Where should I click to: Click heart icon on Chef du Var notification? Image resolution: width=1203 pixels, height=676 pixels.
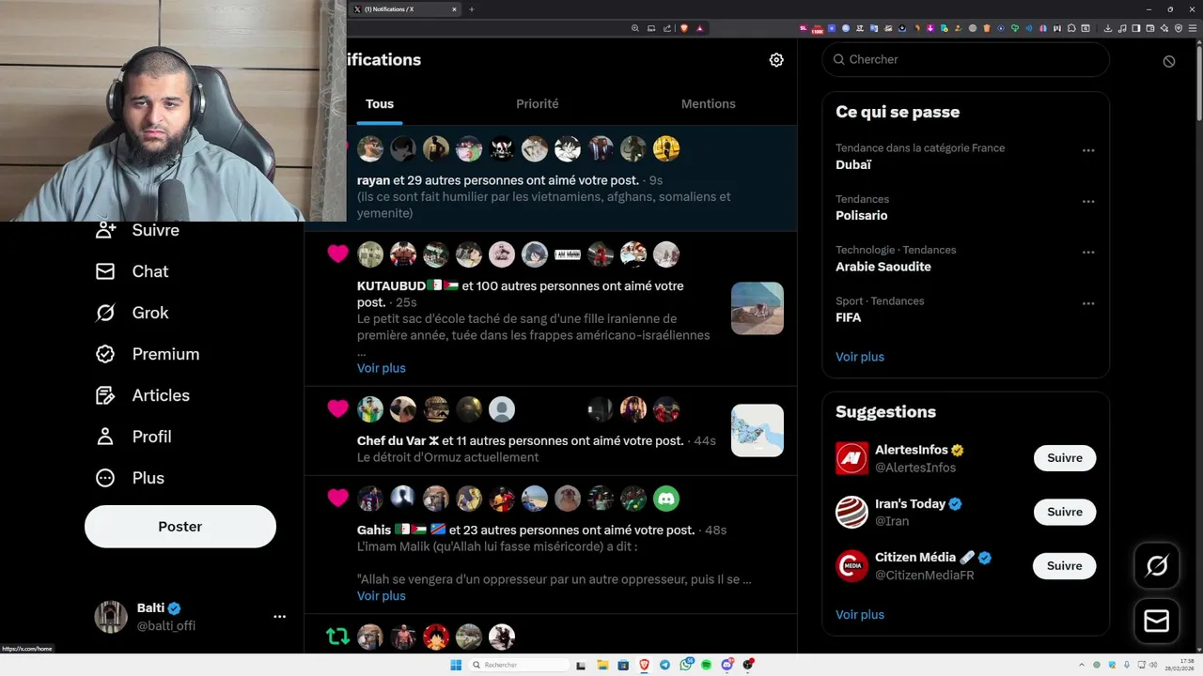337,408
